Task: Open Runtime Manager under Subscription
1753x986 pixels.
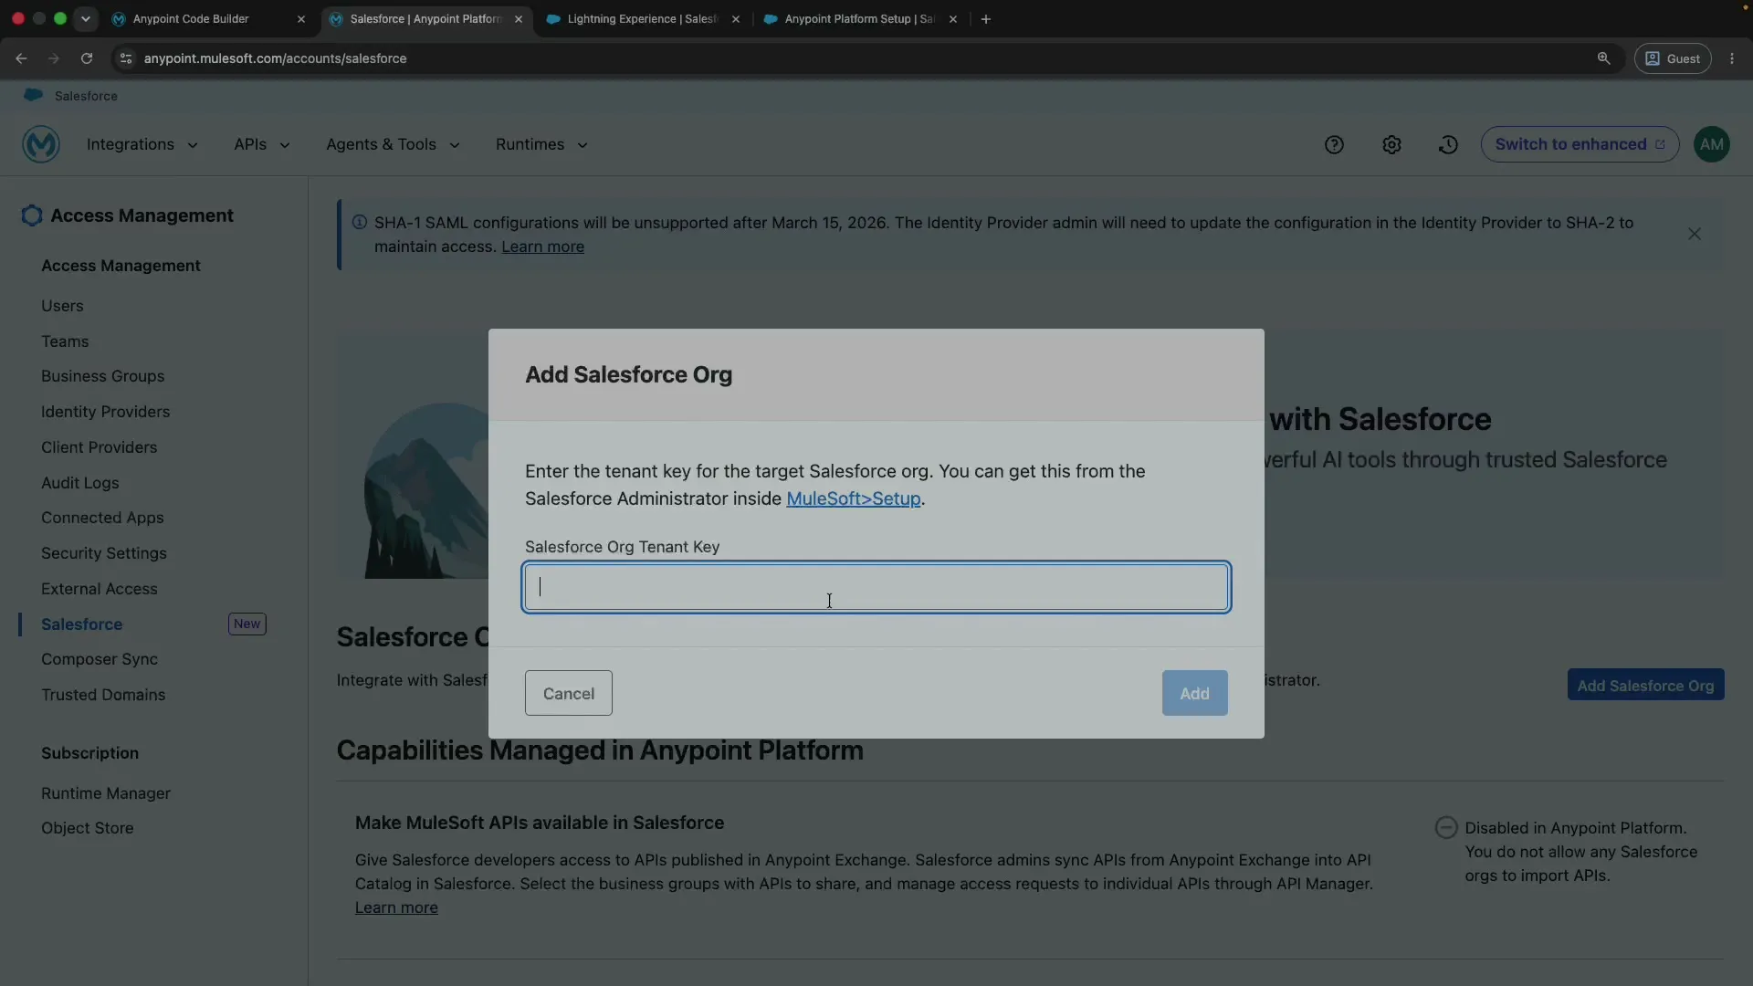Action: tap(105, 793)
